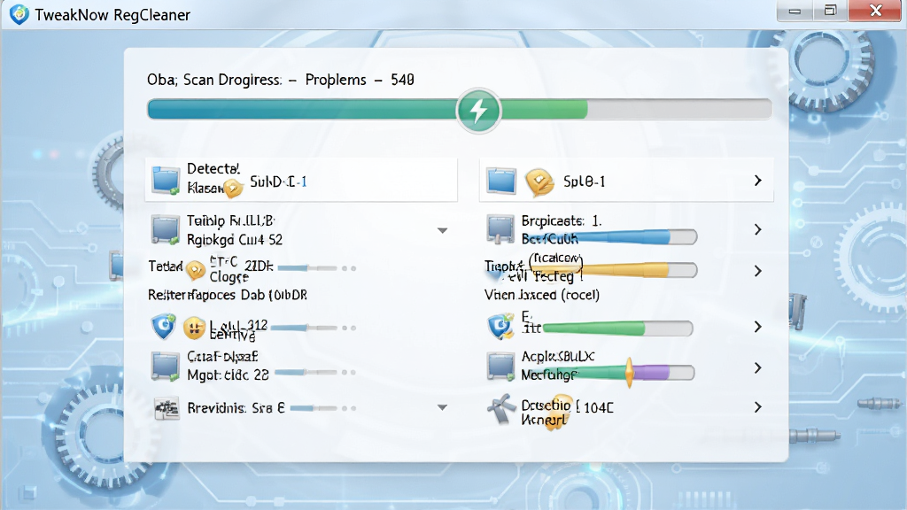Click the green progress bar
This screenshot has height=510, width=907.
(617, 328)
